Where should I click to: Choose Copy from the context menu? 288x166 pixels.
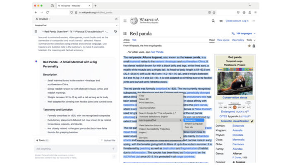click(160, 95)
